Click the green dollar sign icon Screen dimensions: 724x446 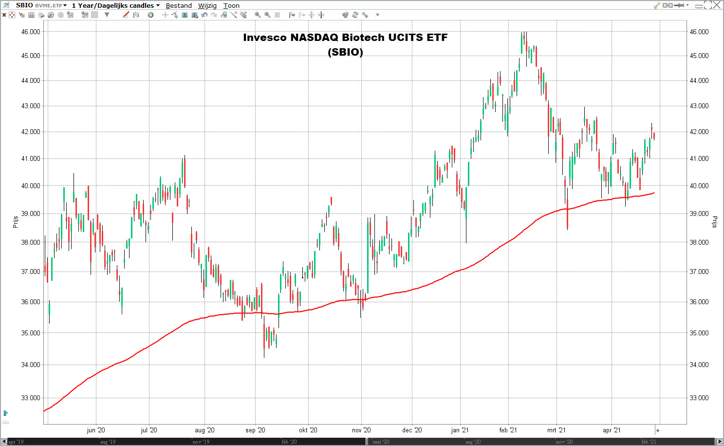[x=150, y=15]
